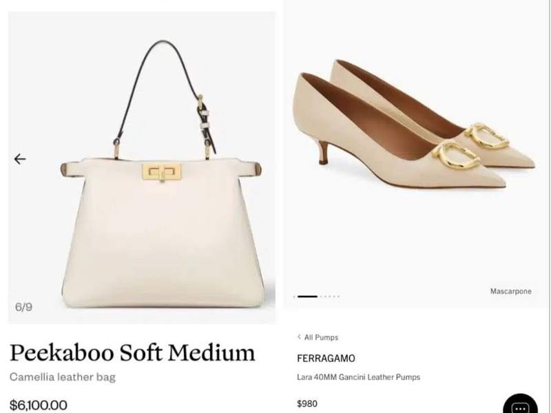Click the Camellia leather bag subtitle
The width and height of the screenshot is (551, 413).
click(x=63, y=377)
